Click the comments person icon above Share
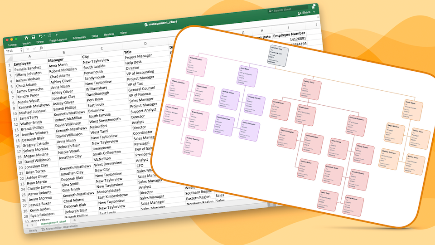This screenshot has height=245, width=435. 314,6
